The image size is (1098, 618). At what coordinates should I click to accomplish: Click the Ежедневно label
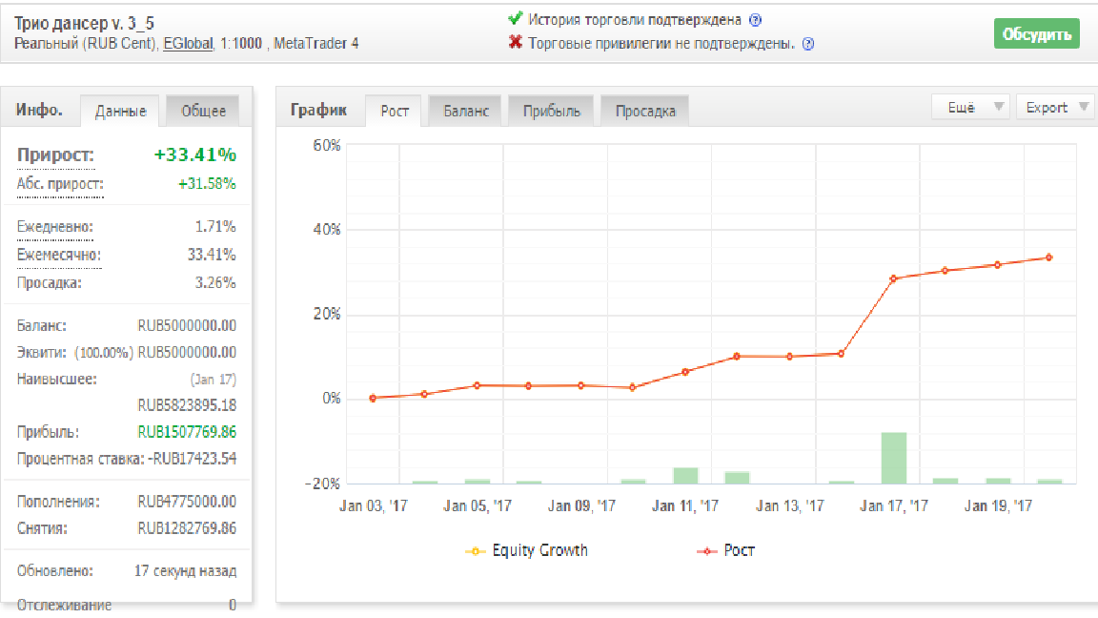(x=54, y=227)
